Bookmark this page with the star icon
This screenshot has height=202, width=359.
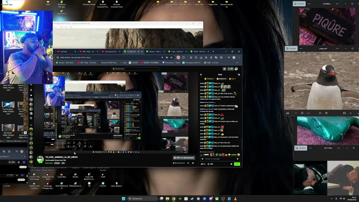pos(171,58)
